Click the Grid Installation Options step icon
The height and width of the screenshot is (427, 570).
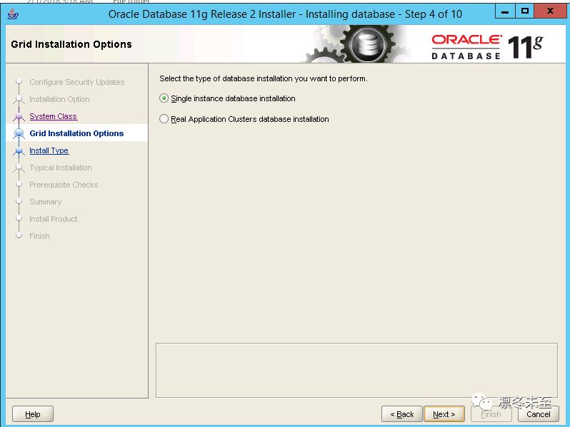click(19, 133)
